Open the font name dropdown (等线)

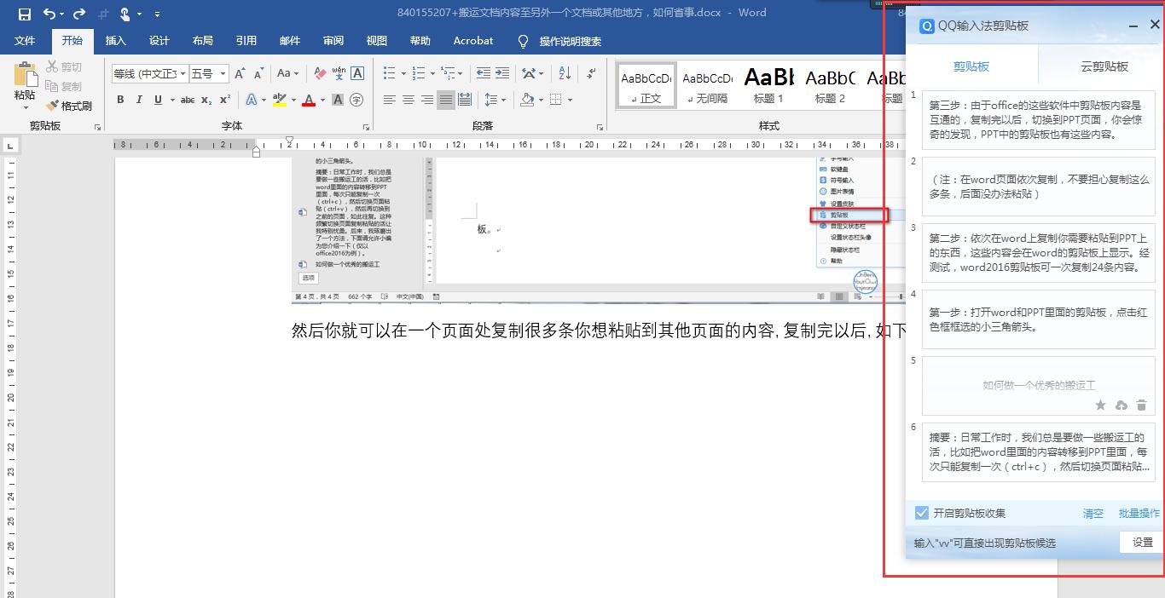[x=182, y=74]
